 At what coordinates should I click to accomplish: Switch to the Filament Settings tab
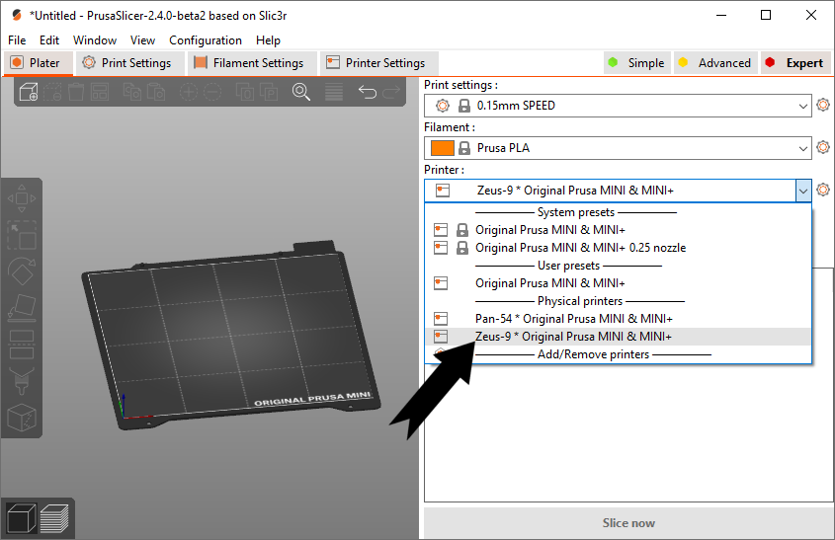pos(252,63)
